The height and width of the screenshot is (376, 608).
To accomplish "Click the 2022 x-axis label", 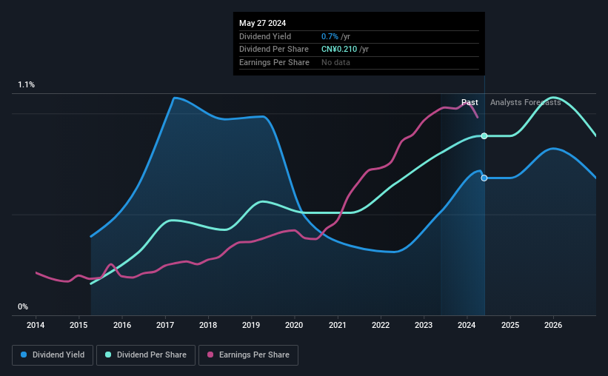I will 381,325.
